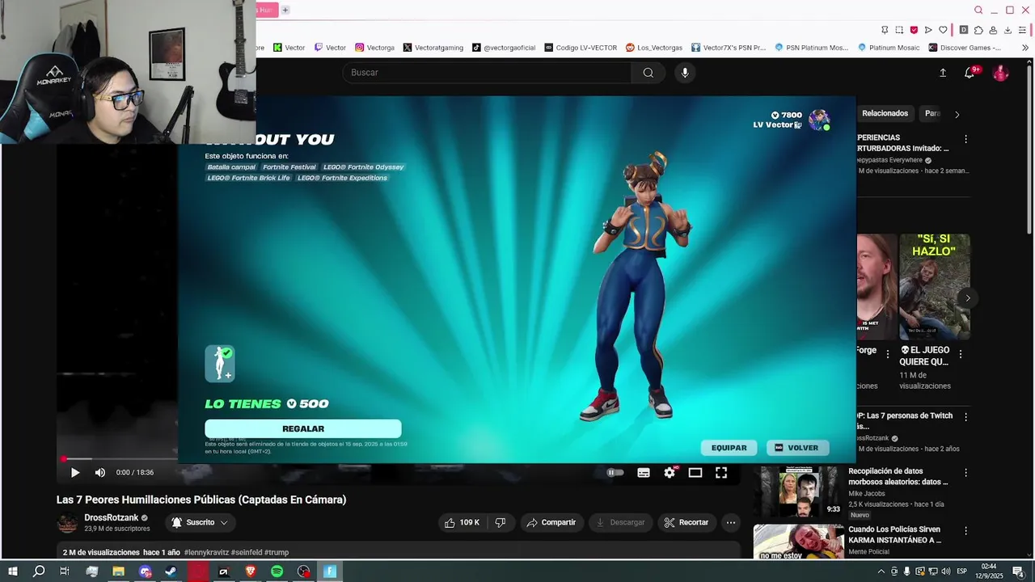This screenshot has width=1035, height=582.
Task: Click the Recortar clip button
Action: click(x=686, y=523)
